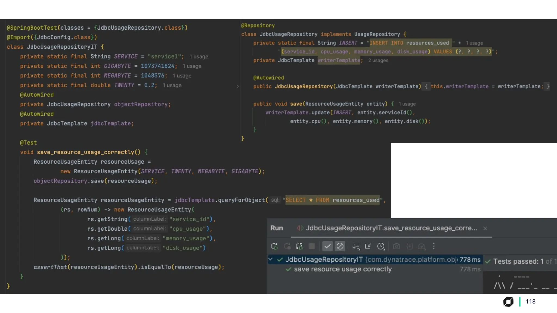Toggle auto-test rerun icon
557x313 pixels.
pos(299,246)
